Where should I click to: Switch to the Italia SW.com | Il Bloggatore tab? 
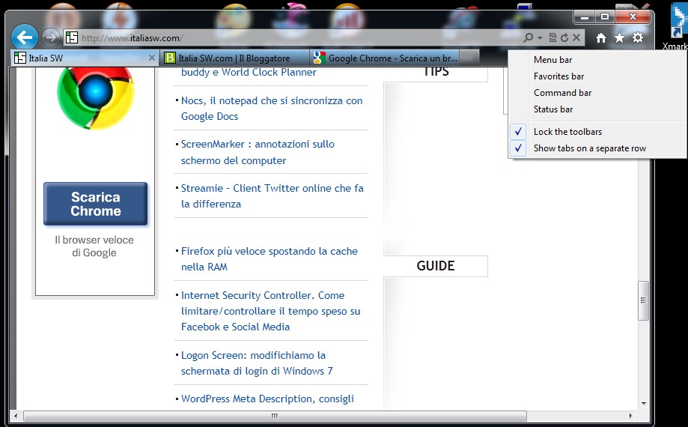click(234, 58)
